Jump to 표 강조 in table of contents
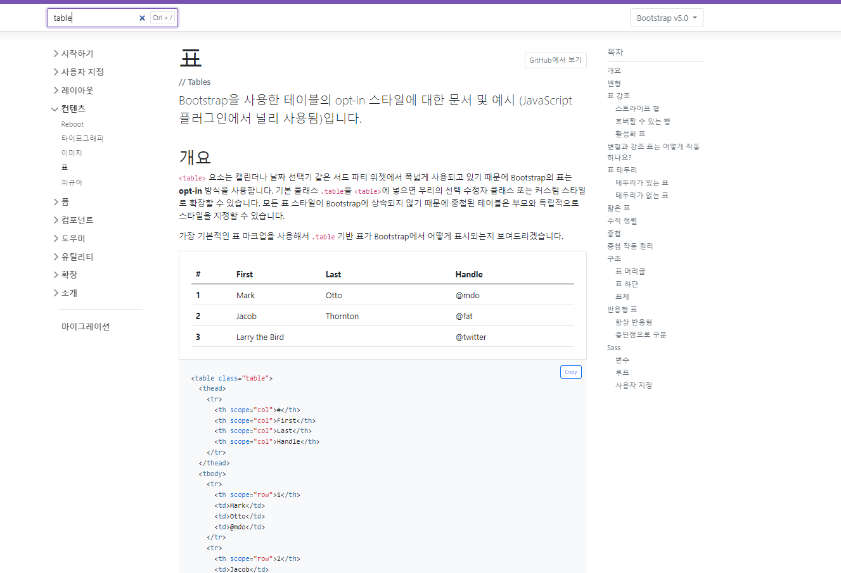This screenshot has height=573, width=841. 619,96
